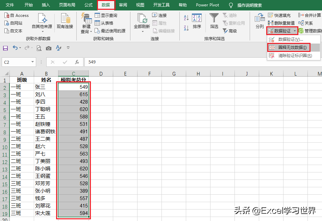Image resolution: width=322 pixels, height=221 pixels.
Task: Expand Data Validation (数据验证) dropdown arrow
Action: pos(295,31)
